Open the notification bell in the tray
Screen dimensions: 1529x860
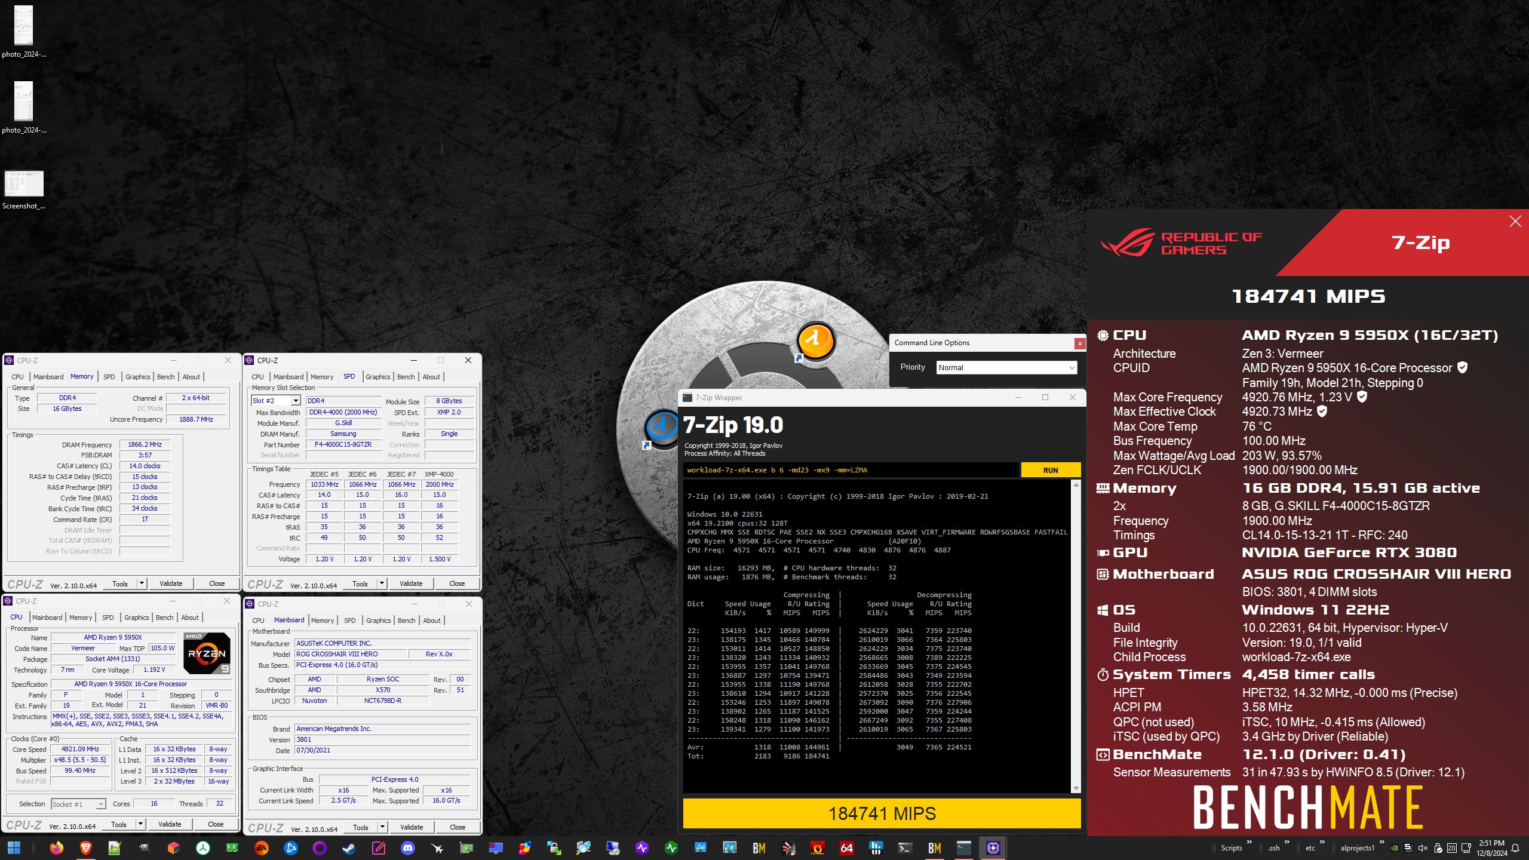click(1515, 848)
